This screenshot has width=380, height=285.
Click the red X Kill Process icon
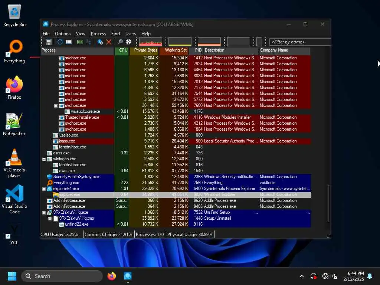pyautogui.click(x=109, y=42)
